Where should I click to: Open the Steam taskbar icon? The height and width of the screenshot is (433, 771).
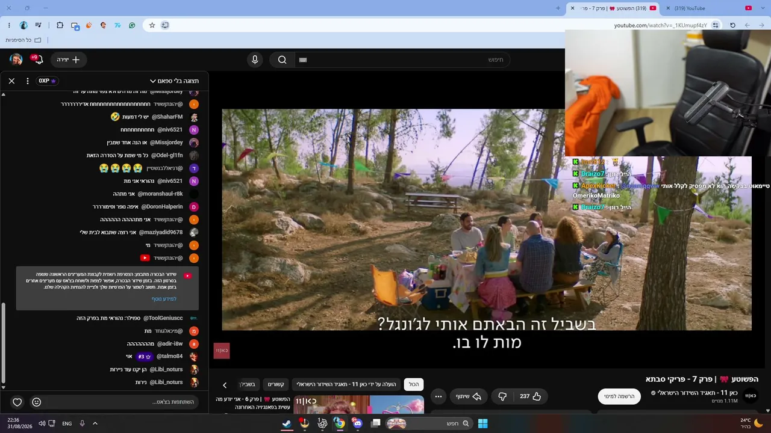point(287,423)
